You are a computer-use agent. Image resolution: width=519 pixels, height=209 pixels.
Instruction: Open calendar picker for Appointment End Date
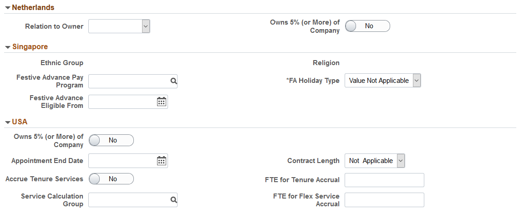pos(162,161)
